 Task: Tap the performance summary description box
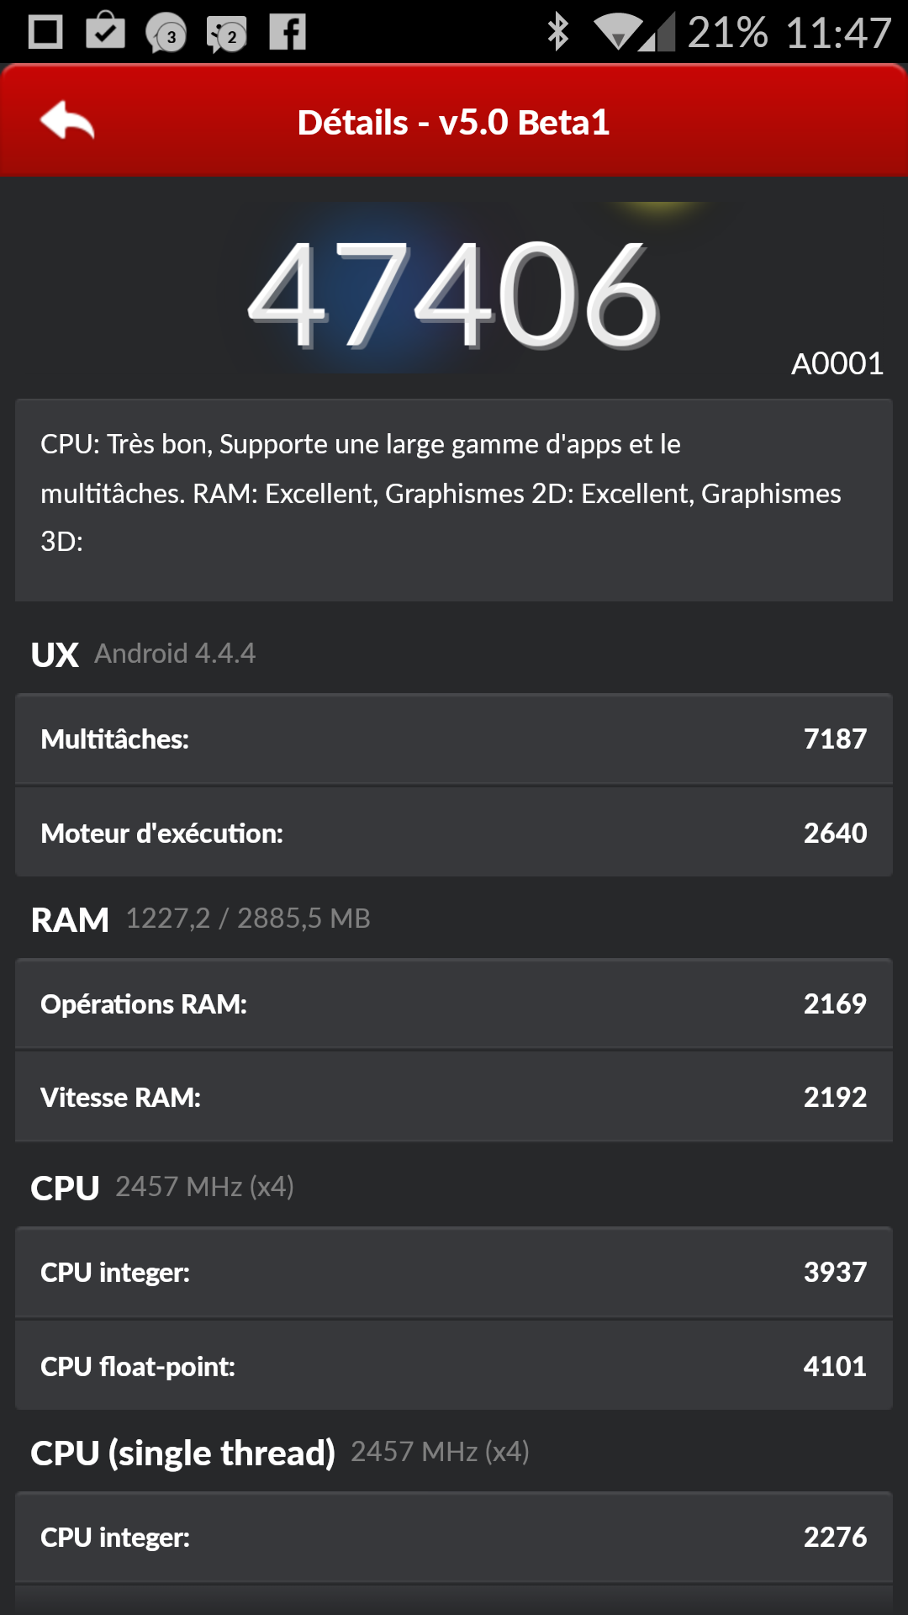[x=454, y=500]
